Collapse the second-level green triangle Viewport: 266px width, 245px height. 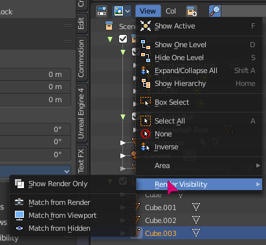[x=123, y=52]
